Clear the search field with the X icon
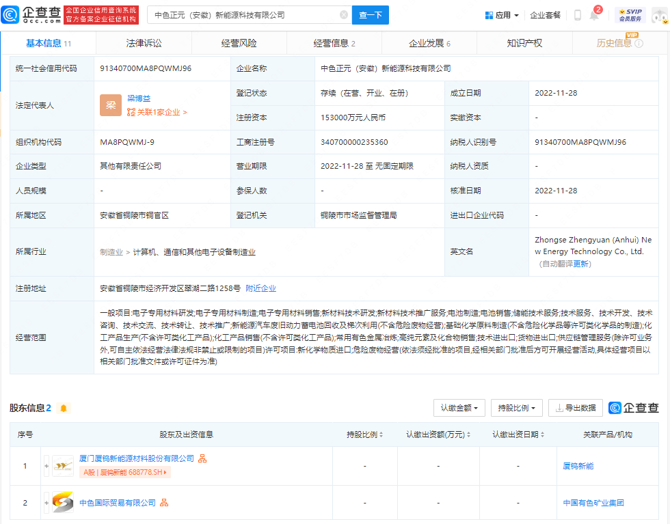This screenshot has width=670, height=524. click(343, 15)
